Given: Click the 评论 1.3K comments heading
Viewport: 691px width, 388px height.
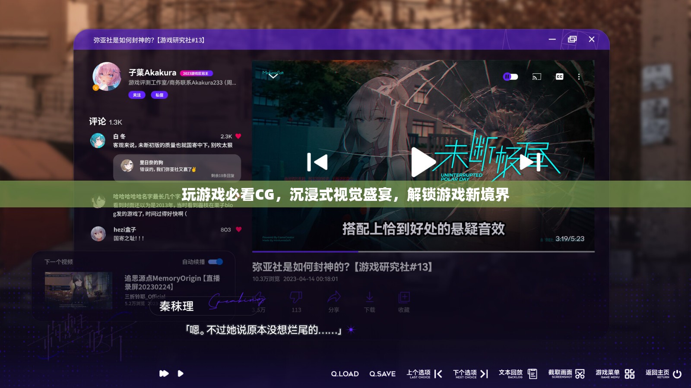Looking at the screenshot, I should (106, 122).
